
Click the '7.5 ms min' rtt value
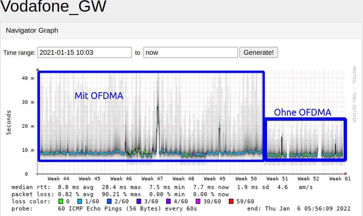[167, 187]
